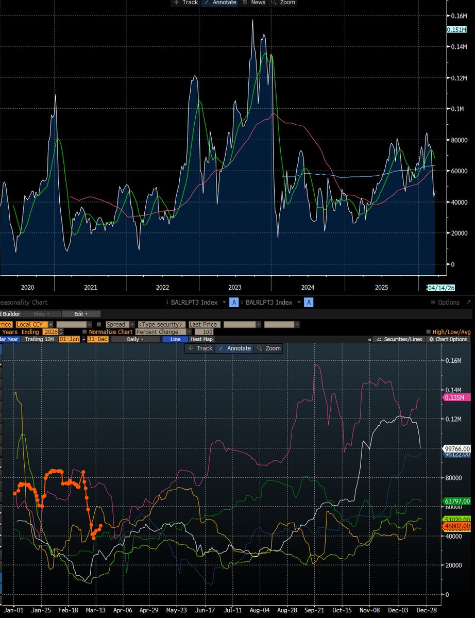Select the Track tool in the upper chart toolbar
The width and height of the screenshot is (475, 618).
[x=185, y=3]
